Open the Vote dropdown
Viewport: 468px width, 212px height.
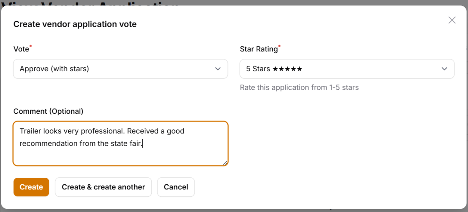click(120, 69)
